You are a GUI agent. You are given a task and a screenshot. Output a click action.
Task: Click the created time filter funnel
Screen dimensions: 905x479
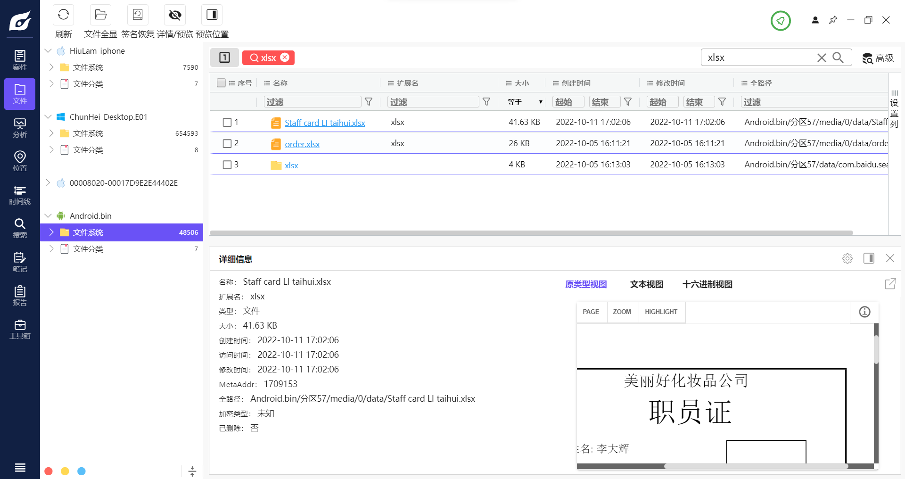click(628, 102)
